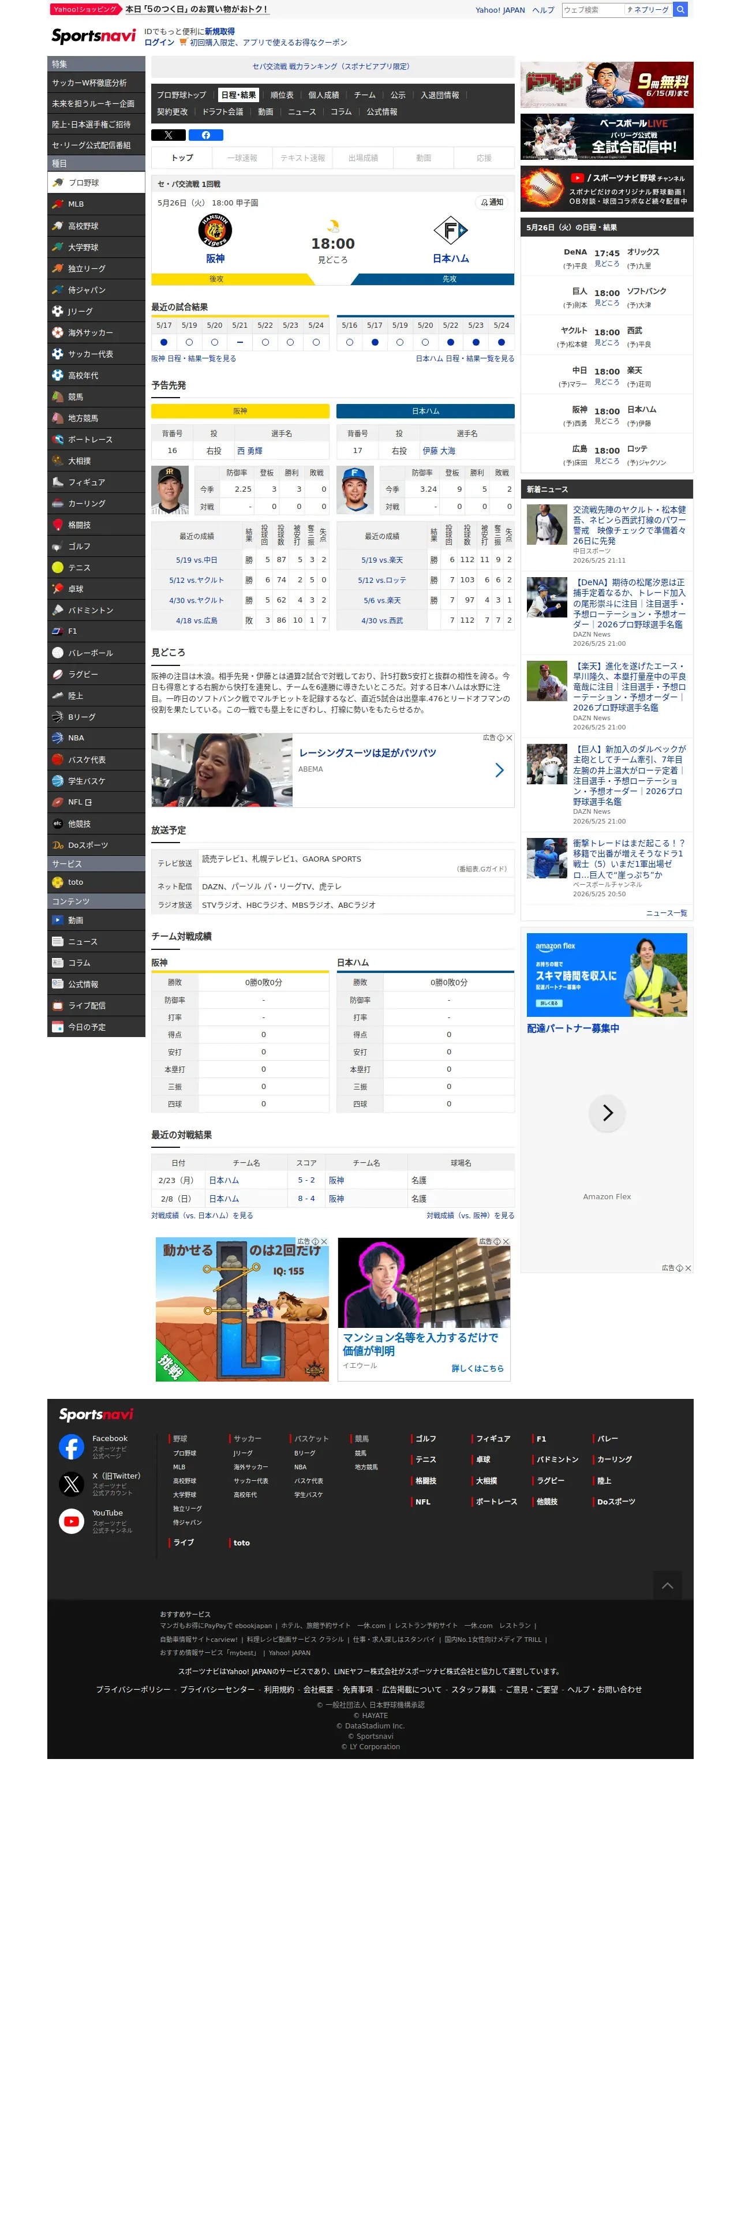Share the page via Facebook button
741x2223 pixels.
tap(206, 134)
